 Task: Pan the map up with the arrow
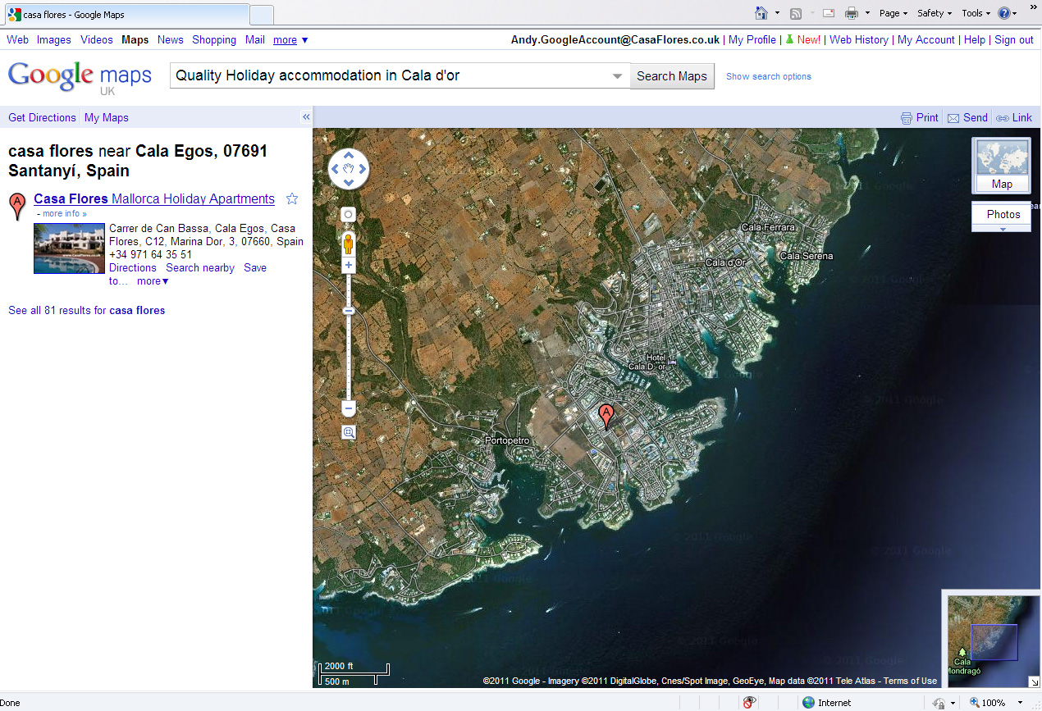[x=349, y=155]
